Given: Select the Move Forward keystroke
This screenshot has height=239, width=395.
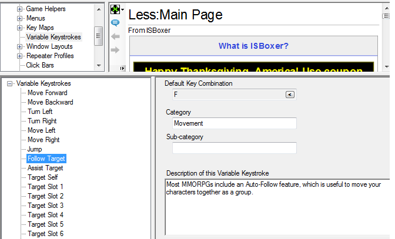Looking at the screenshot, I should coord(48,93).
